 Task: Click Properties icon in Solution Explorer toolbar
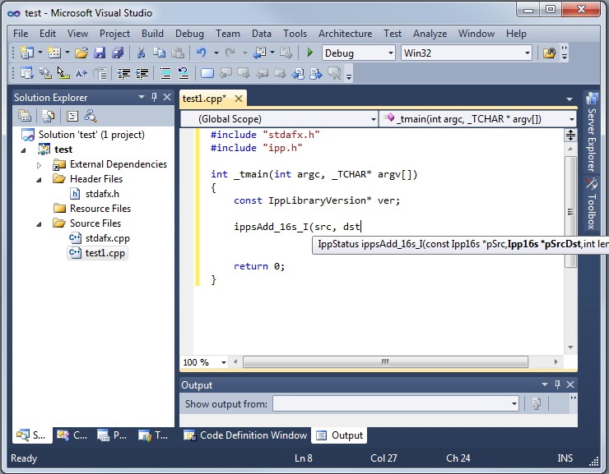click(26, 116)
